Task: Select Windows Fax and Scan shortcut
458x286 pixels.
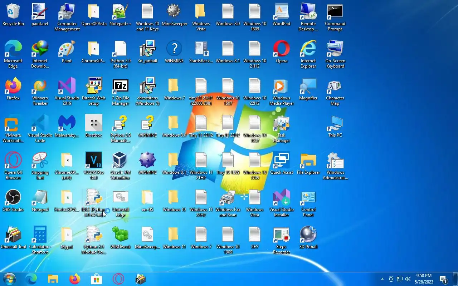Action: pyautogui.click(x=228, y=203)
